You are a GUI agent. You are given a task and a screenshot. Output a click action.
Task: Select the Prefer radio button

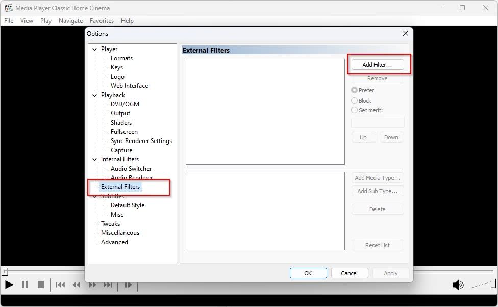[355, 90]
